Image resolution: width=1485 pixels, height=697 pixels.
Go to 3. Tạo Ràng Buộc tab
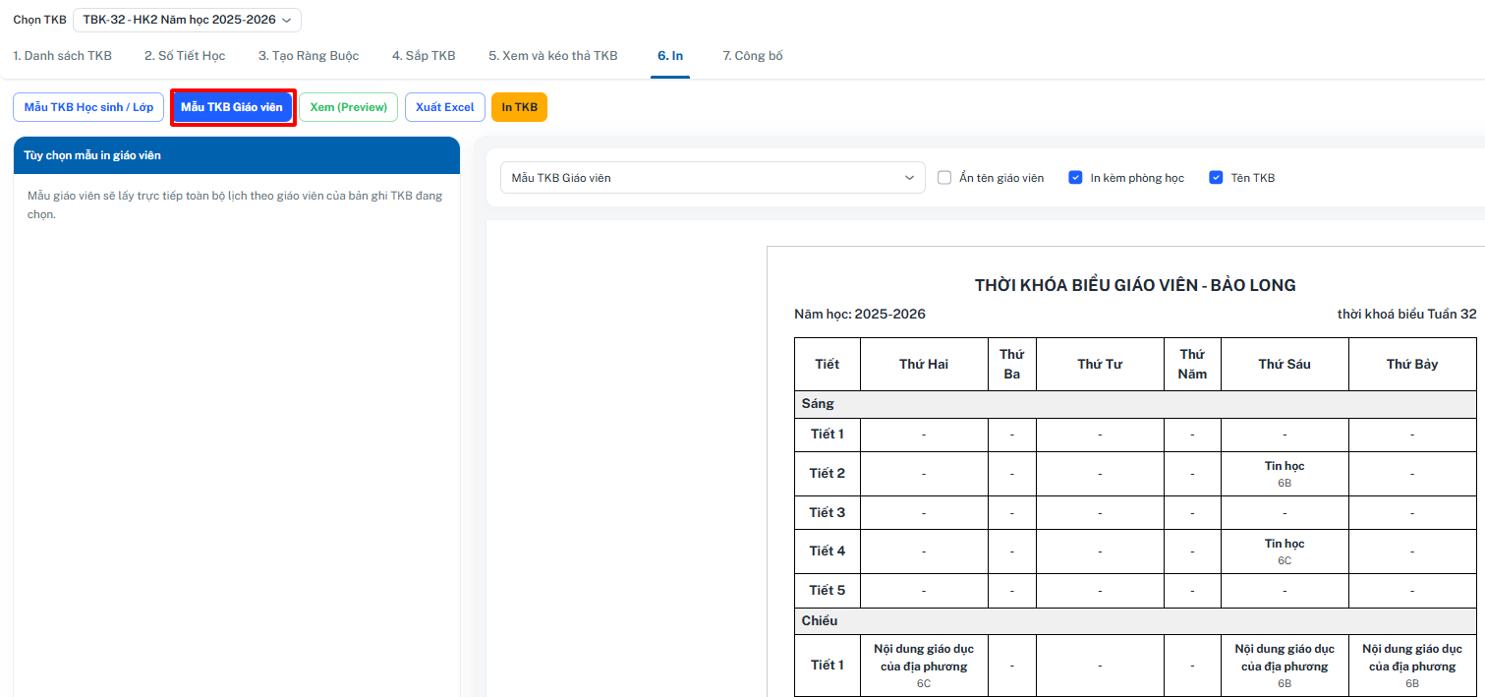(309, 56)
